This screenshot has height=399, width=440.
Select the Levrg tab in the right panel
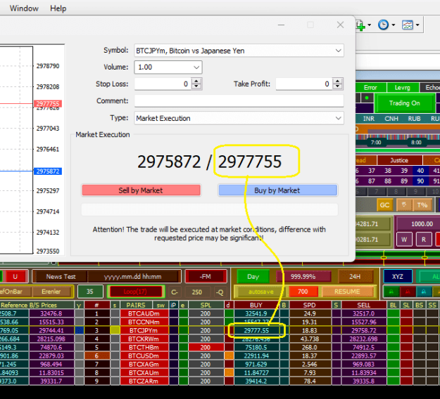pyautogui.click(x=403, y=88)
